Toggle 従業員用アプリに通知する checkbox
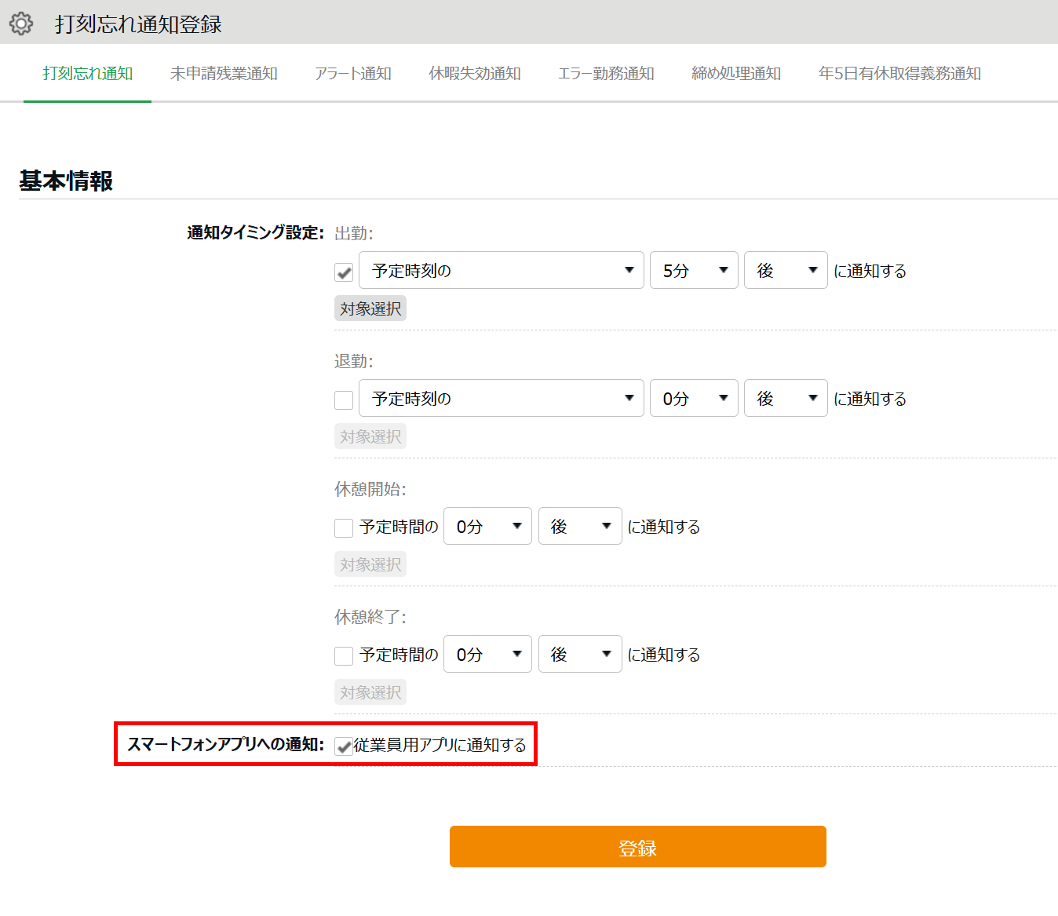Viewport: 1058px width, 916px height. 344,746
